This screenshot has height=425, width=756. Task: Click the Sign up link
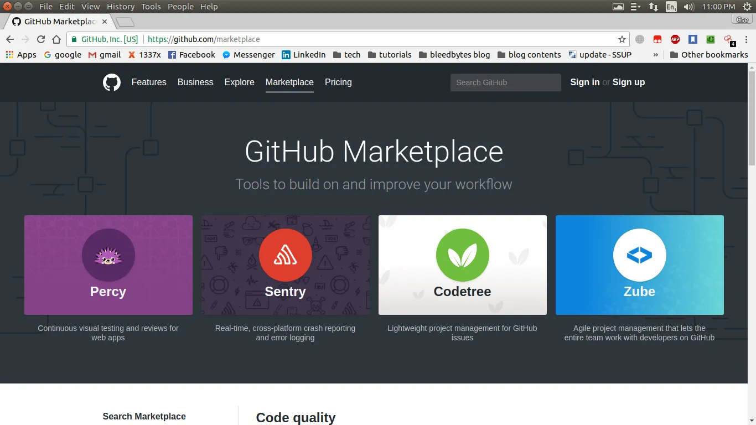pyautogui.click(x=628, y=82)
